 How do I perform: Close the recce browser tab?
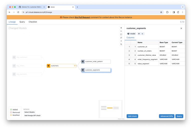coord(73,7)
